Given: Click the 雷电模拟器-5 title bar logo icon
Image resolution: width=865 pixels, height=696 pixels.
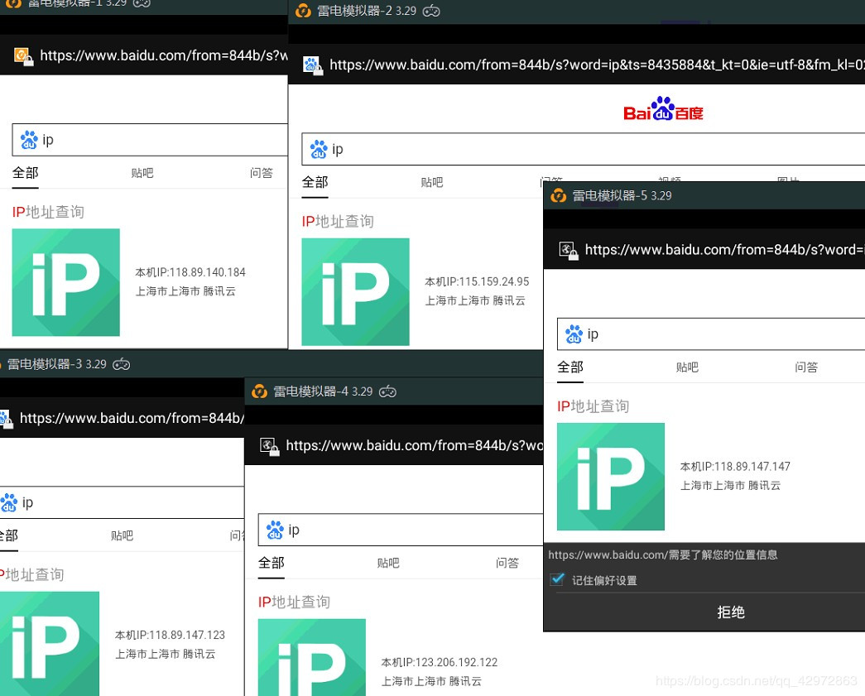Looking at the screenshot, I should click(x=558, y=196).
